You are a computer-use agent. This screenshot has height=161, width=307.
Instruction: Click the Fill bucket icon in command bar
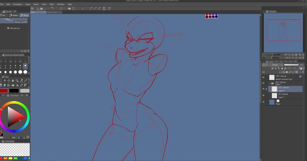click(69, 8)
